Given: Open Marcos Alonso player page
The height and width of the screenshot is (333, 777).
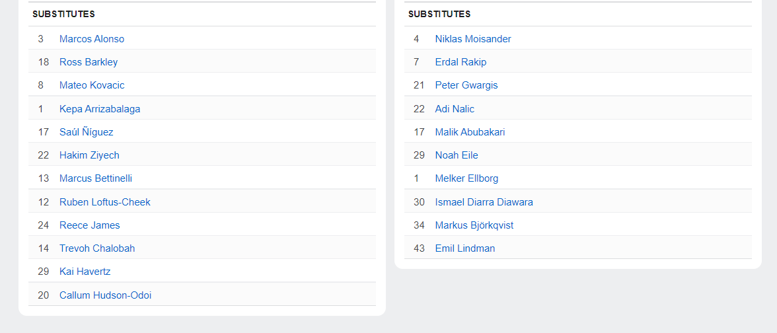Looking at the screenshot, I should [x=92, y=39].
